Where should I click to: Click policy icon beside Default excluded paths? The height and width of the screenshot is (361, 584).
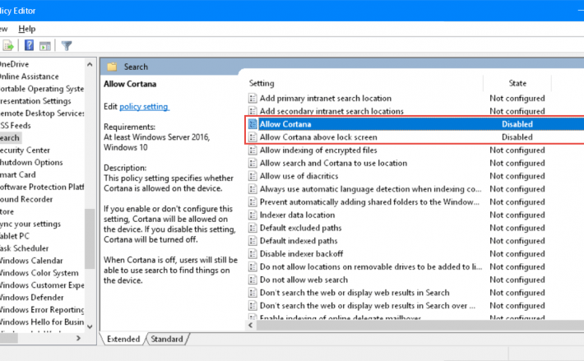point(253,228)
